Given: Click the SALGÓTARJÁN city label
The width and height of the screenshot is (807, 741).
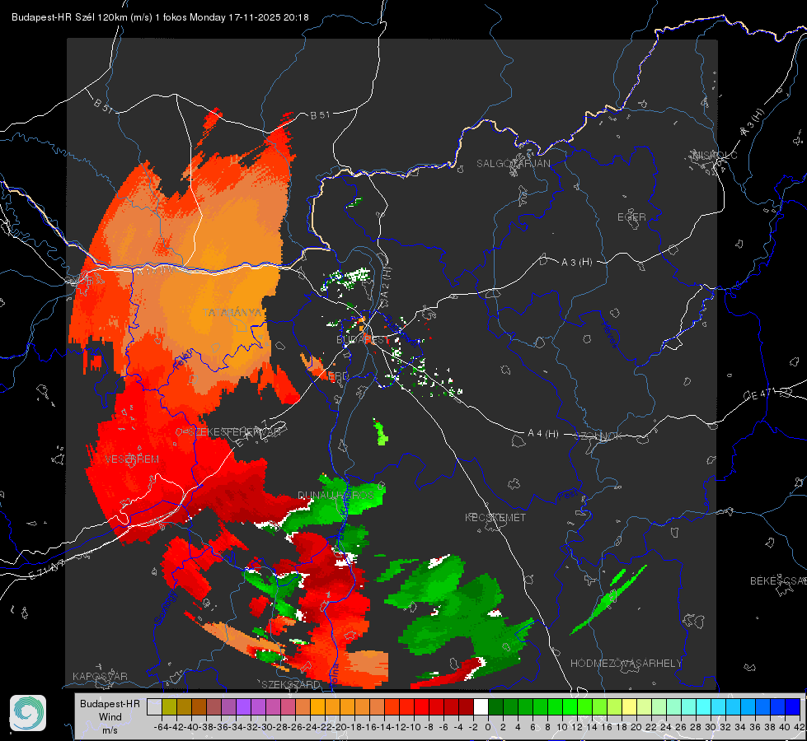Looking at the screenshot, I should 513,164.
